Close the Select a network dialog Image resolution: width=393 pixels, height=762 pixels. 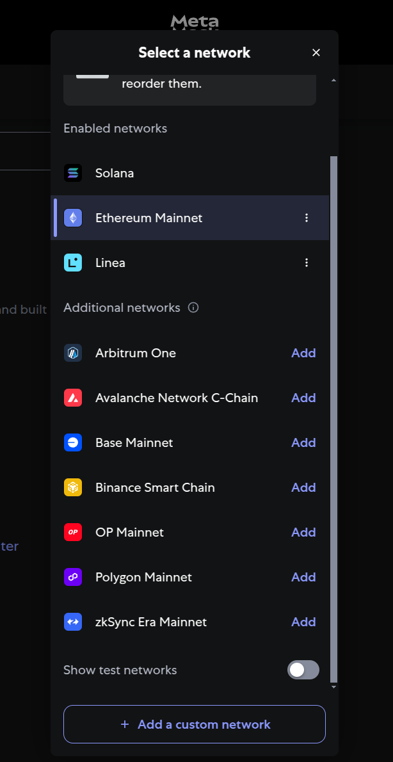point(316,53)
